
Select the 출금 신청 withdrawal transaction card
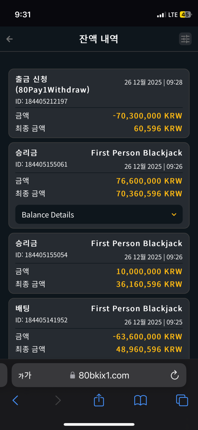pyautogui.click(x=99, y=103)
